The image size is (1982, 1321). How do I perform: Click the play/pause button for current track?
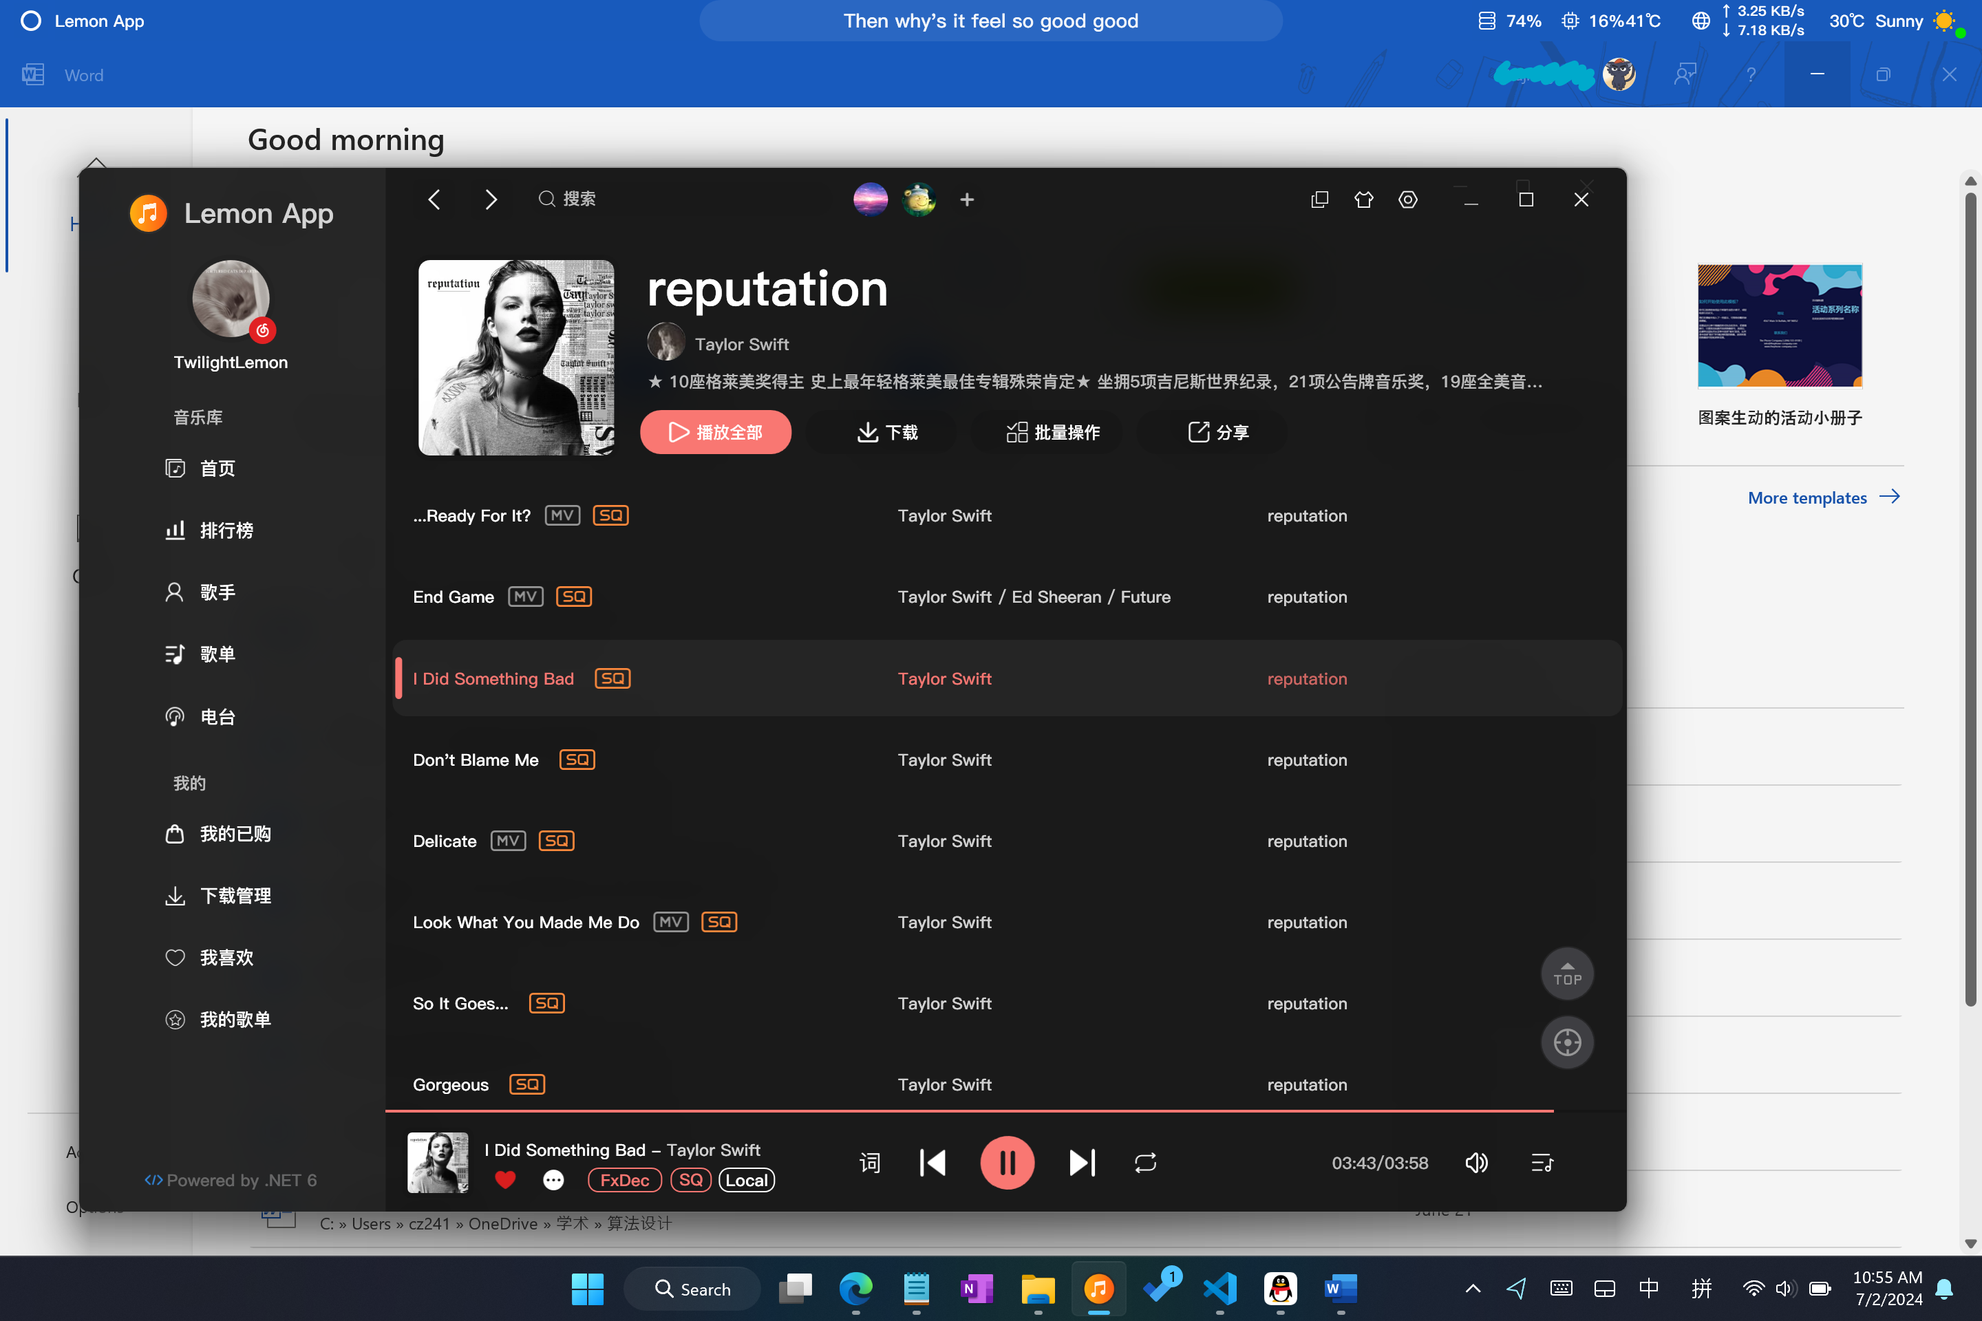1009,1162
